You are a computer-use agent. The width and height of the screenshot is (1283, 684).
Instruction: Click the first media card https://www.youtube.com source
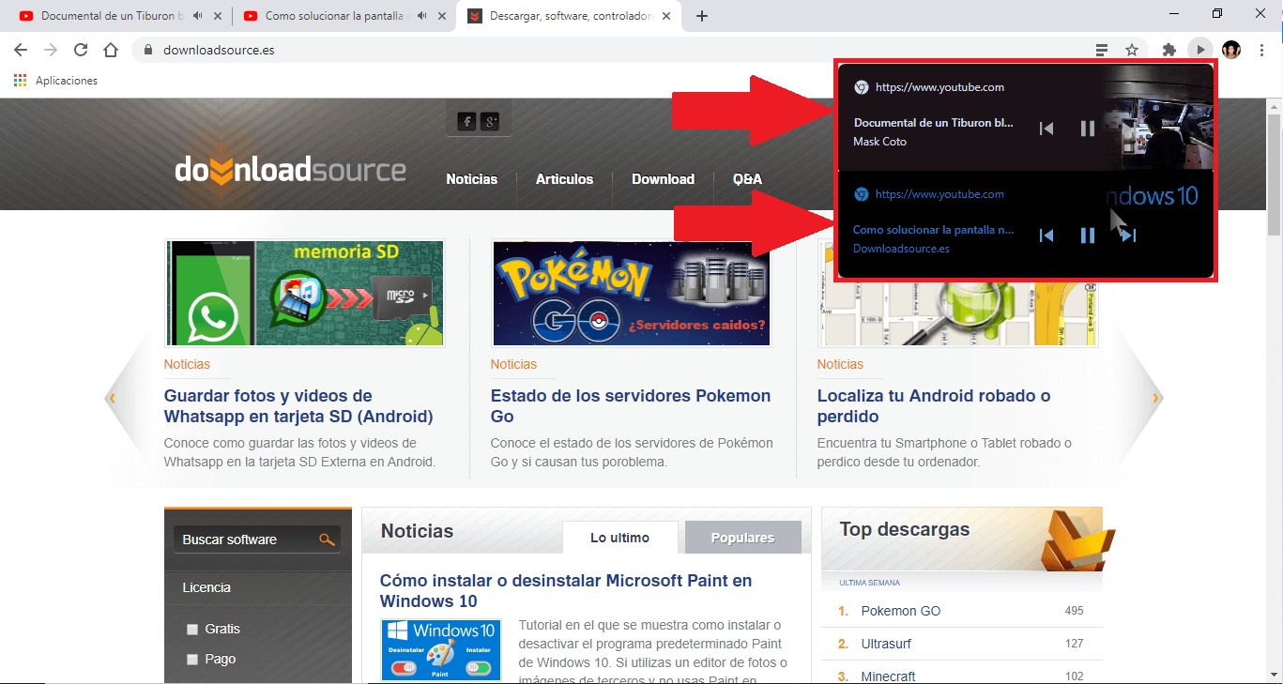pyautogui.click(x=939, y=87)
